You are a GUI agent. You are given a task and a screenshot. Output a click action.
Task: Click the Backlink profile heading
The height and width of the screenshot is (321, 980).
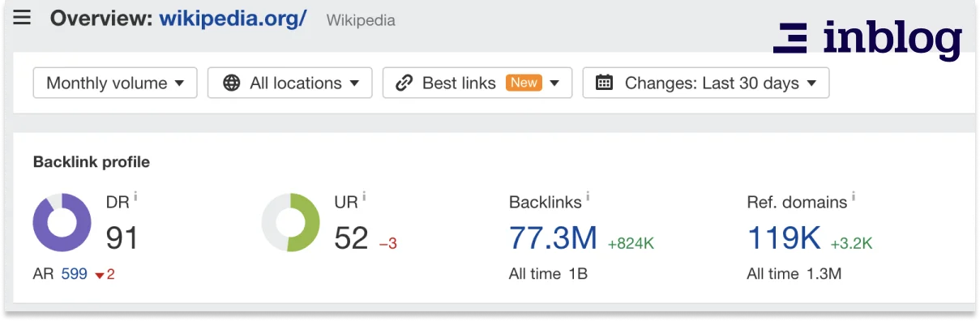coord(92,162)
